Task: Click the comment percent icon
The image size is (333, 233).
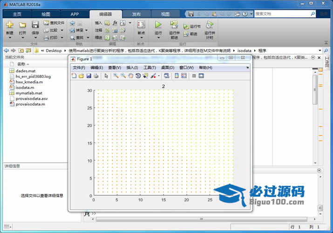Action: pyautogui.click(x=107, y=30)
